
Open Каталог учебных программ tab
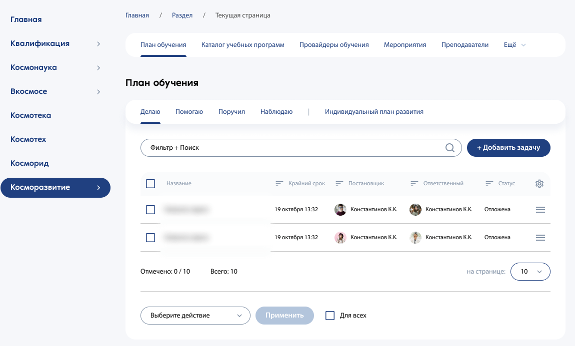click(243, 45)
